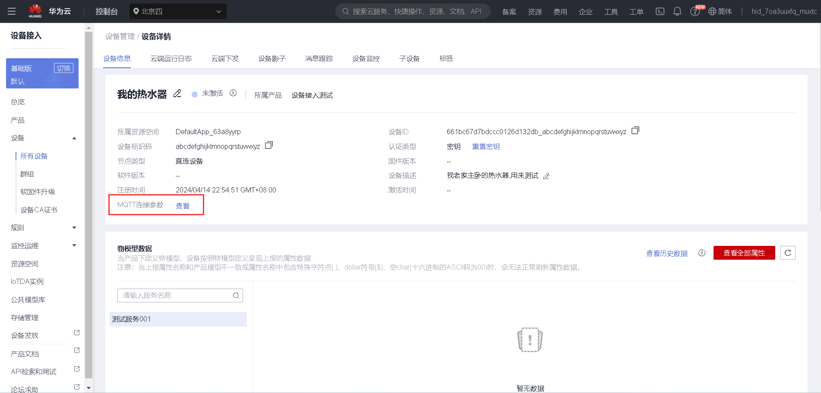Screen dimensions: 821x393
Task: Open the help question mark in top bar
Action: tap(695, 12)
